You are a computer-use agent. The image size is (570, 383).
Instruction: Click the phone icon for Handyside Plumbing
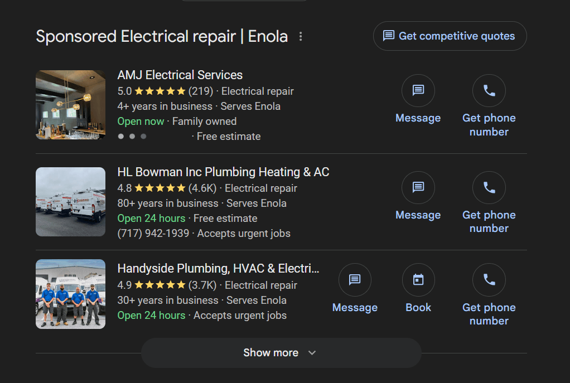coord(489,280)
